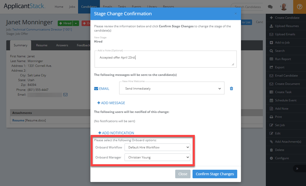The width and height of the screenshot is (306, 186).
Task: Click the Close button in dialog
Action: [183, 174]
